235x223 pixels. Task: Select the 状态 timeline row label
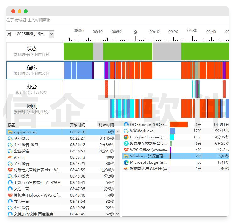click(32, 49)
